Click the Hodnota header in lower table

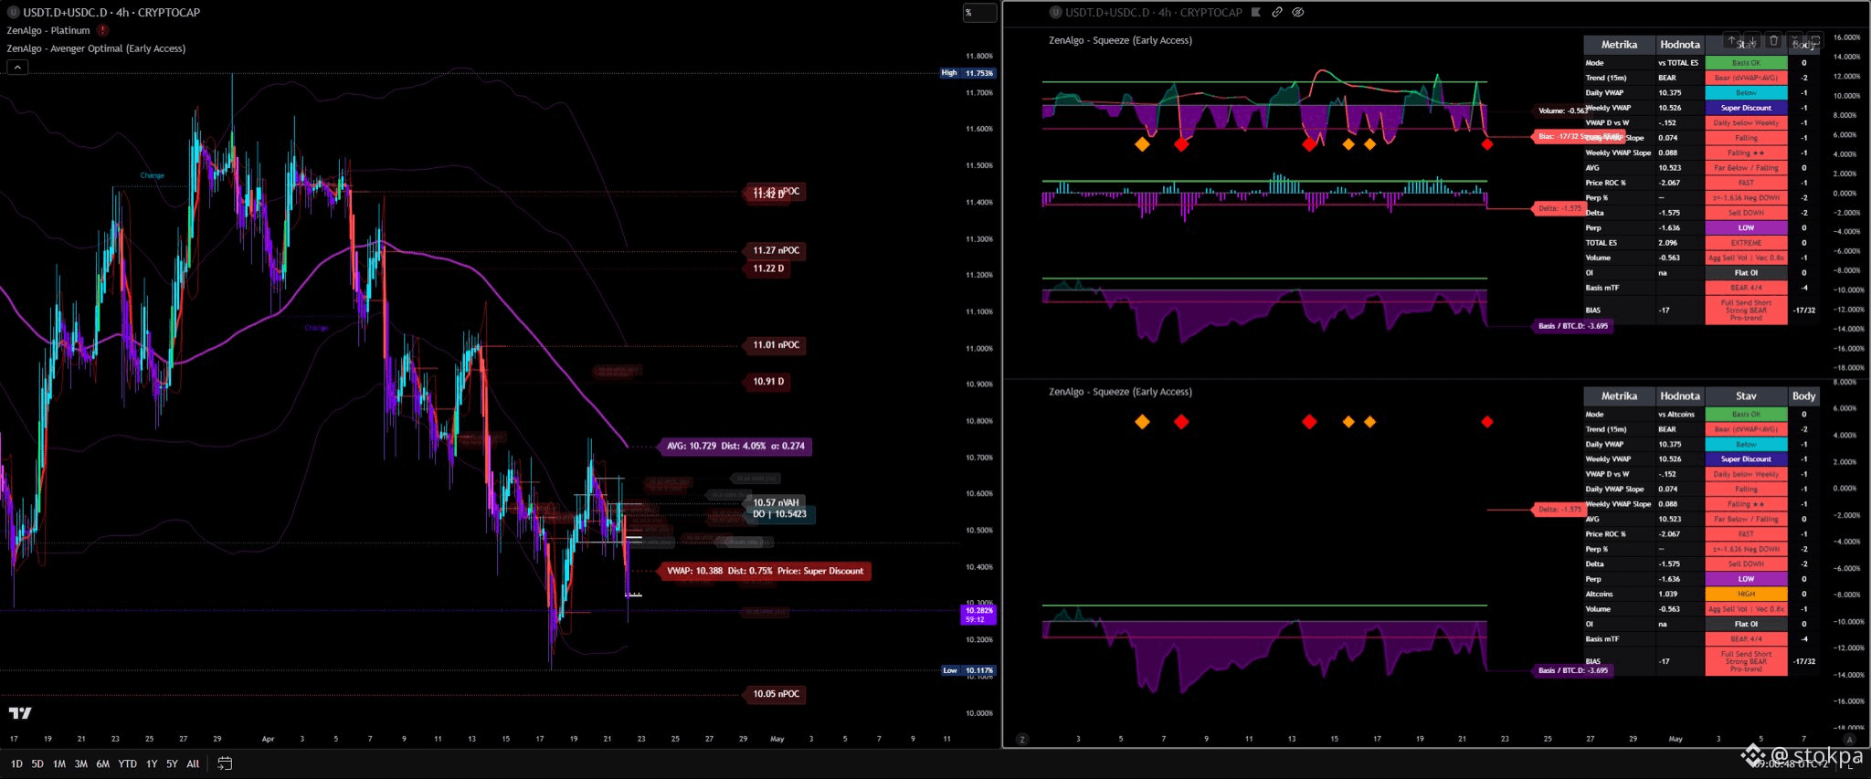click(x=1680, y=396)
